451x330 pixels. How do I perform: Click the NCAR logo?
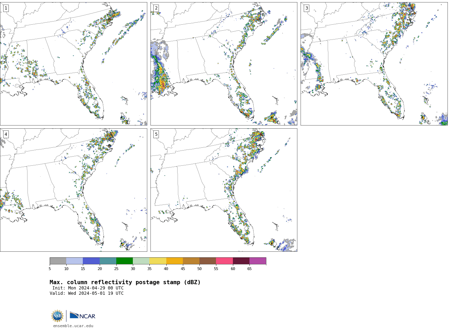coord(82,316)
